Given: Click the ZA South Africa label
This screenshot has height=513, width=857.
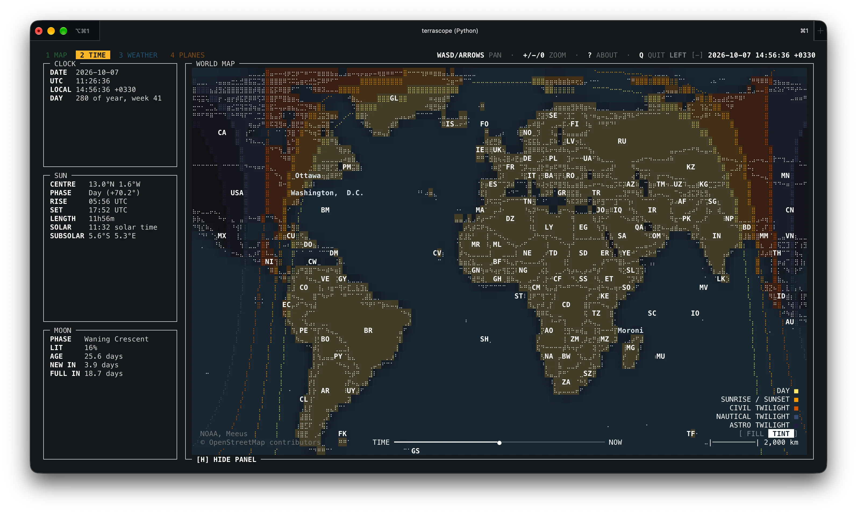Looking at the screenshot, I should 566,382.
